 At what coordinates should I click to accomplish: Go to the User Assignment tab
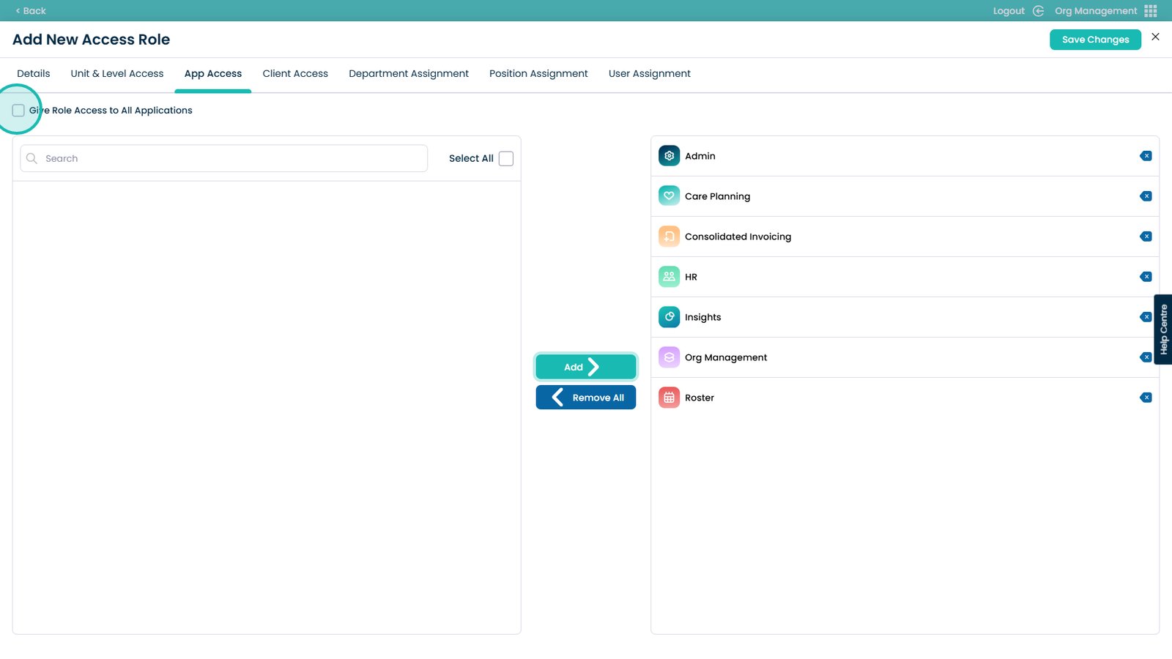pyautogui.click(x=649, y=74)
